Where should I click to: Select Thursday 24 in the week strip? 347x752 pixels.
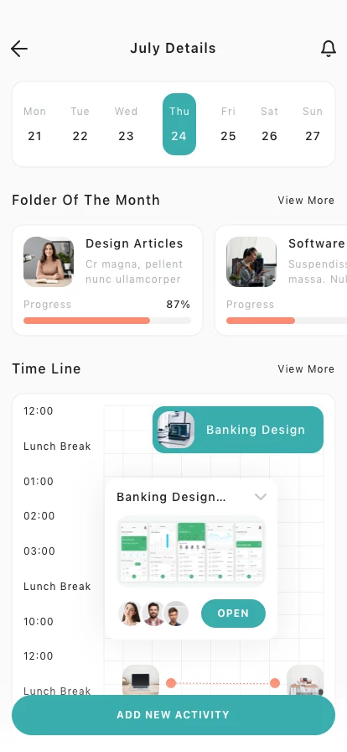pyautogui.click(x=179, y=124)
